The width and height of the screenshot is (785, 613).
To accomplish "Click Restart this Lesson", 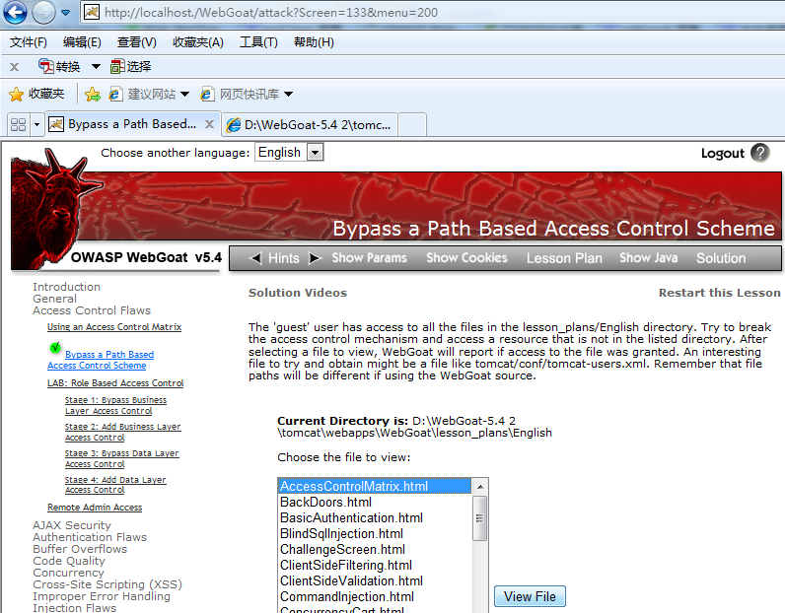I will point(719,293).
